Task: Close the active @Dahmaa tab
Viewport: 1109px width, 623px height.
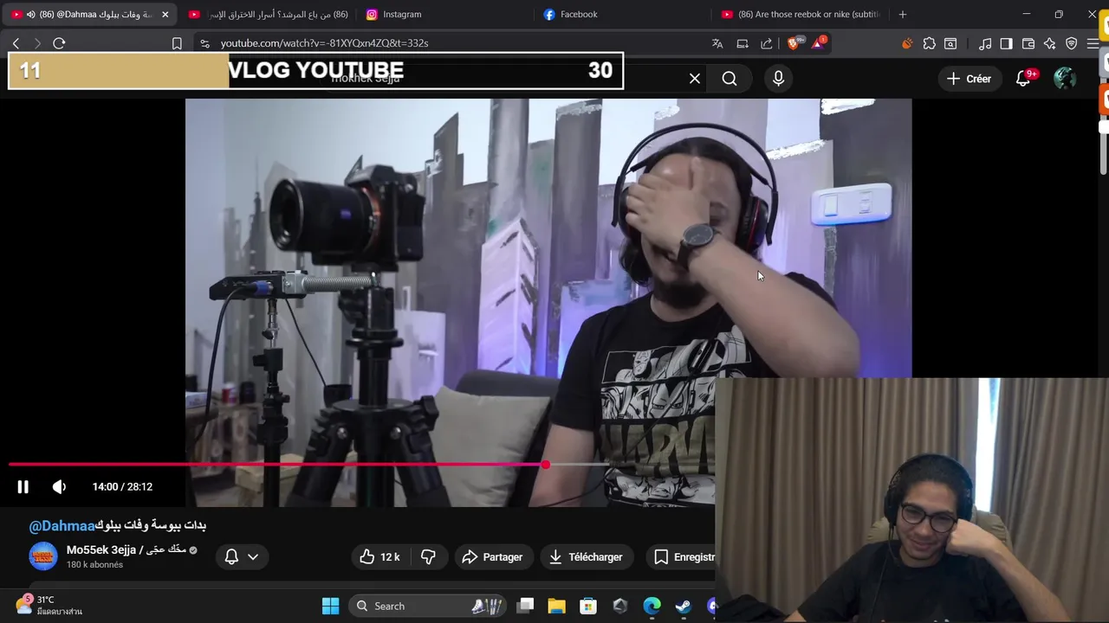Action: pyautogui.click(x=165, y=15)
